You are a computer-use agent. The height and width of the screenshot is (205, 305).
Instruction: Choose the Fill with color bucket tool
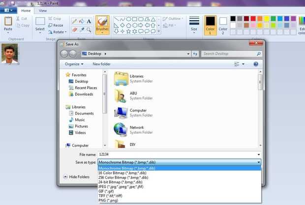tap(82, 21)
